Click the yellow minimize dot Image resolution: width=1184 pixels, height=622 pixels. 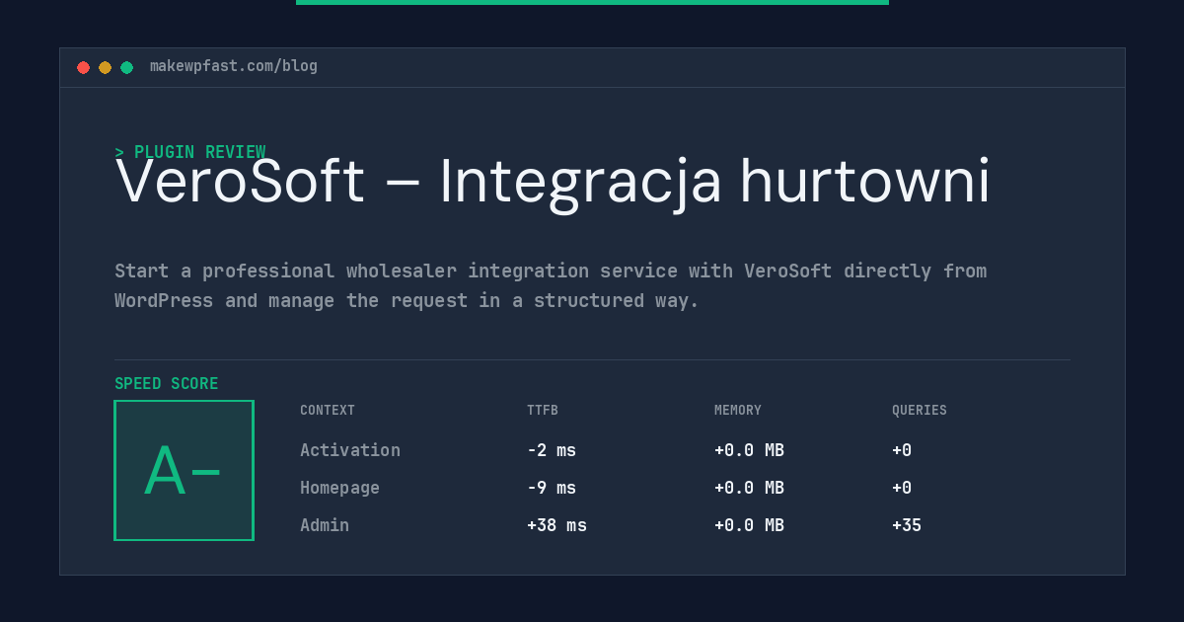point(105,67)
